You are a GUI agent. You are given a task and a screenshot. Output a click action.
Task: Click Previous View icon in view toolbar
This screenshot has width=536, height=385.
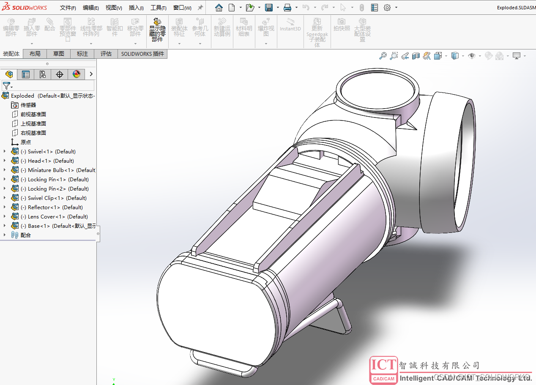click(x=405, y=55)
